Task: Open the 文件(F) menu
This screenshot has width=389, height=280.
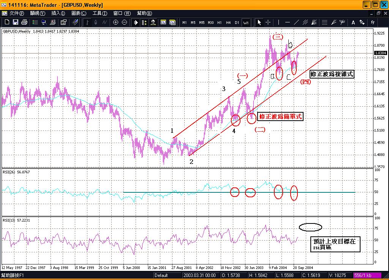Action: tap(17, 13)
